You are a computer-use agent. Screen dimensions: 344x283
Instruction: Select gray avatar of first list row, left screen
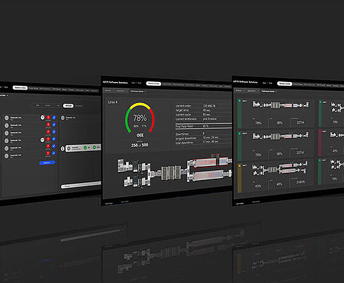(6, 118)
